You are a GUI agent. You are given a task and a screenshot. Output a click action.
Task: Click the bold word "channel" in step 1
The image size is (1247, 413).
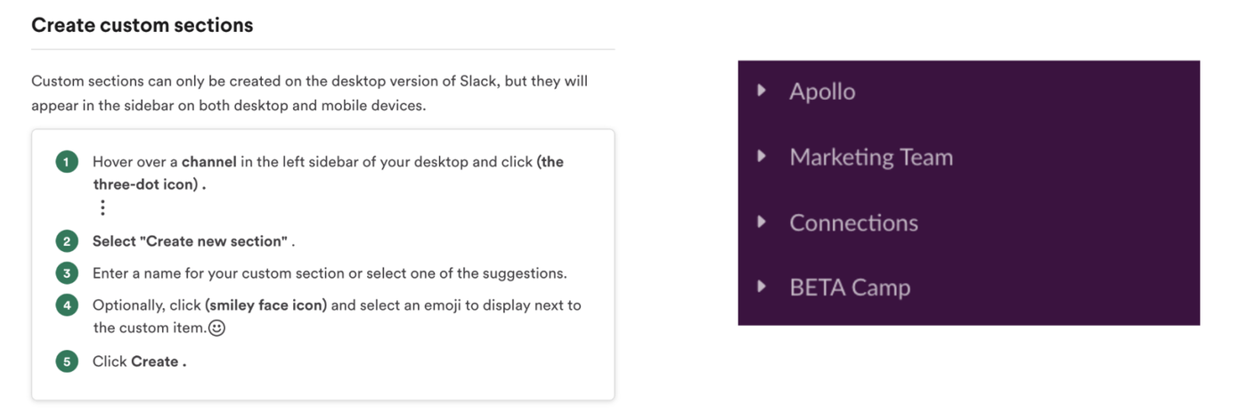point(209,162)
